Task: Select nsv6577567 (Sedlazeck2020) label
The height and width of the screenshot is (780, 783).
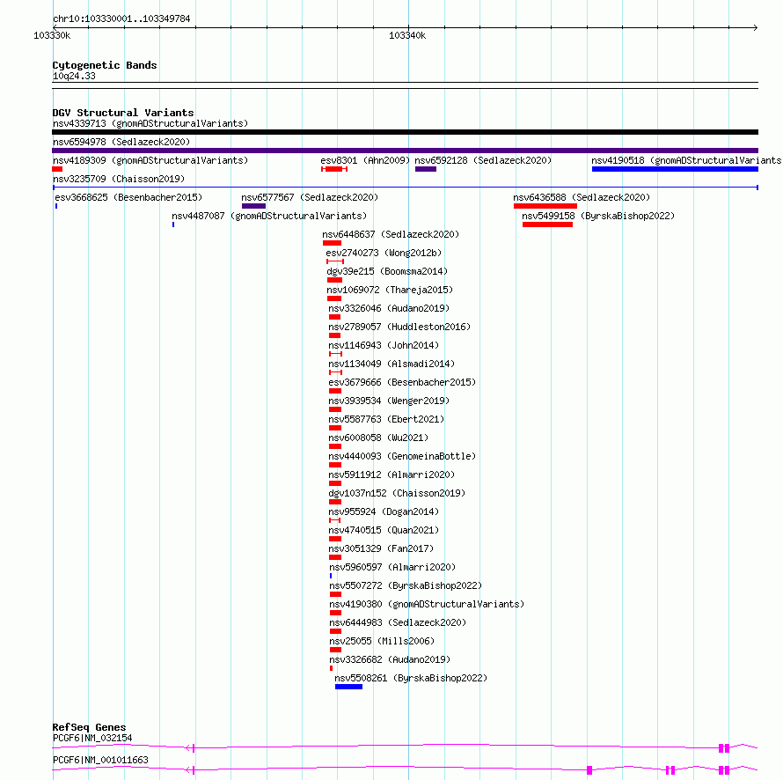Action: (x=310, y=197)
